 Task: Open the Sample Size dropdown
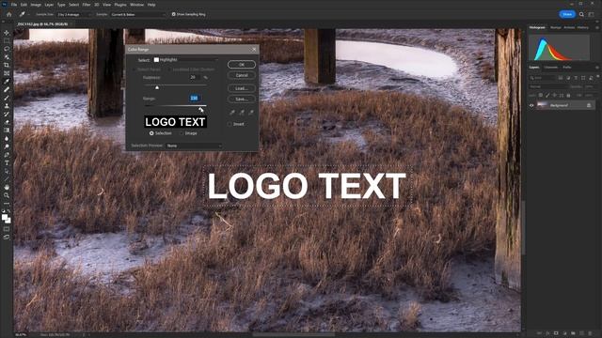pyautogui.click(x=74, y=14)
